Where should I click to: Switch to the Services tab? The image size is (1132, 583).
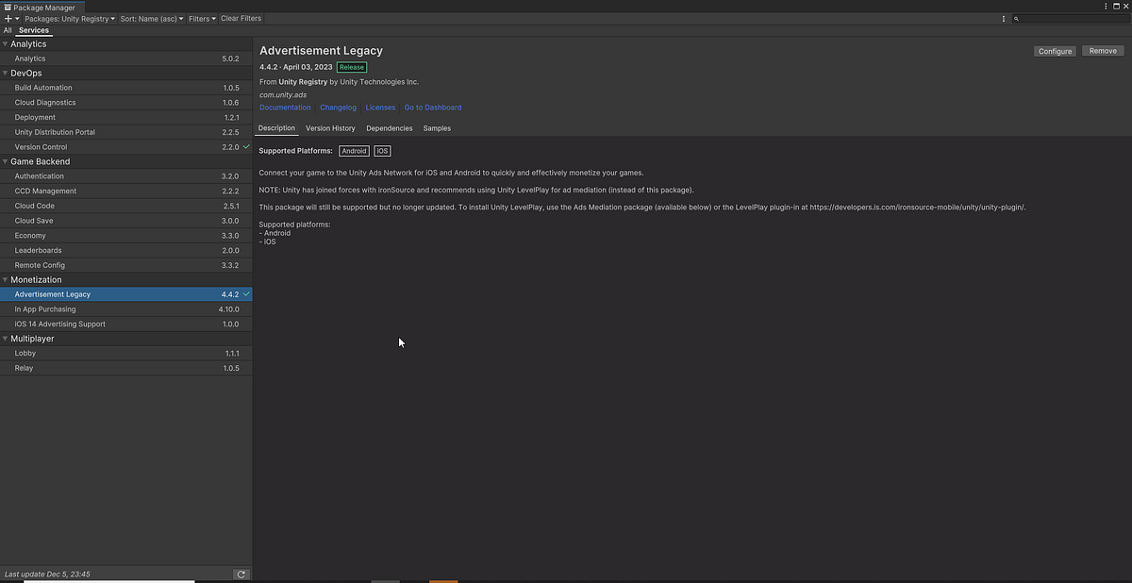point(33,29)
